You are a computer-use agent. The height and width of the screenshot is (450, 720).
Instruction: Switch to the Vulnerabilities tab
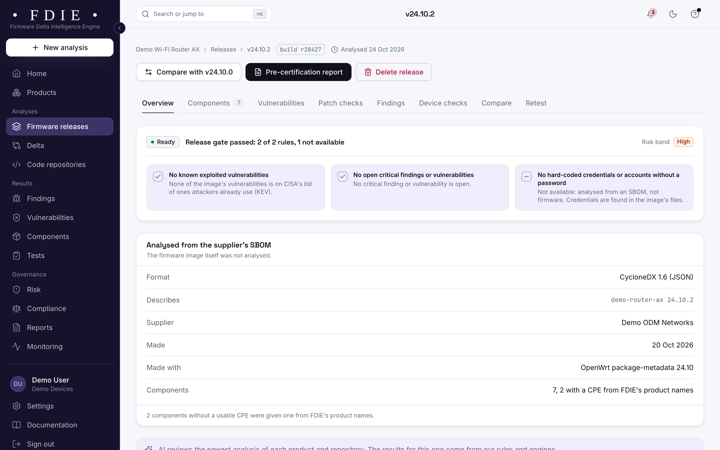point(281,103)
